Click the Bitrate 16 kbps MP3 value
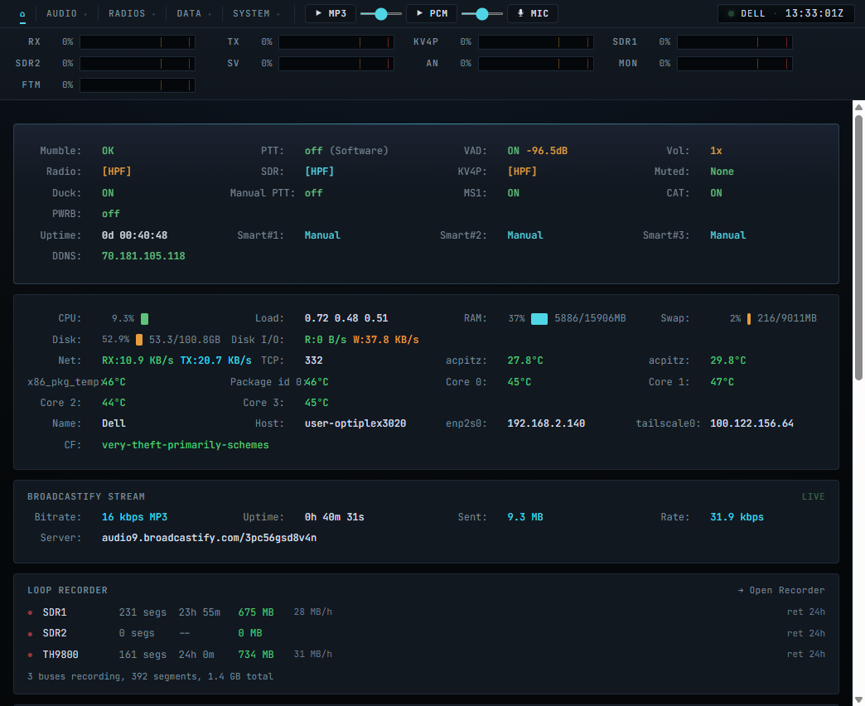 134,517
